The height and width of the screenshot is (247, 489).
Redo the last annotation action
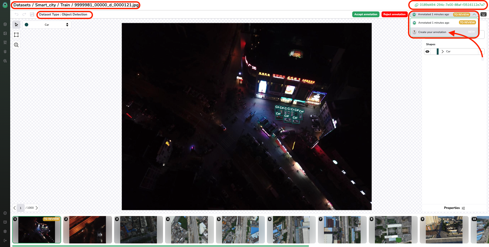tap(24, 14)
